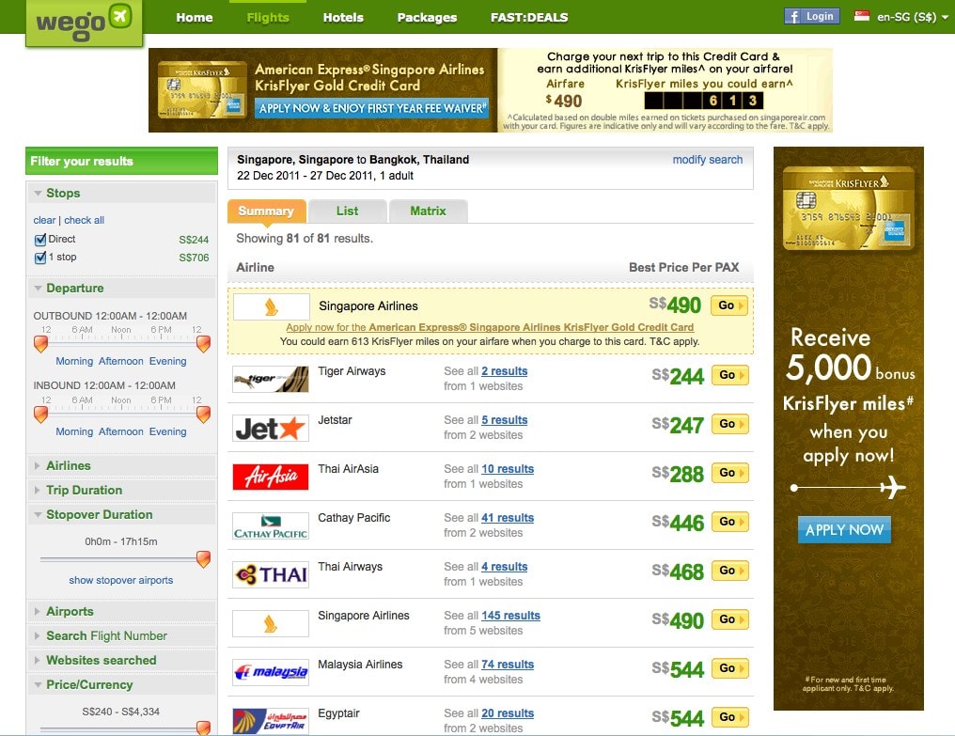Image resolution: width=955 pixels, height=736 pixels.
Task: Click the gold card image in top banner
Action: [x=201, y=89]
